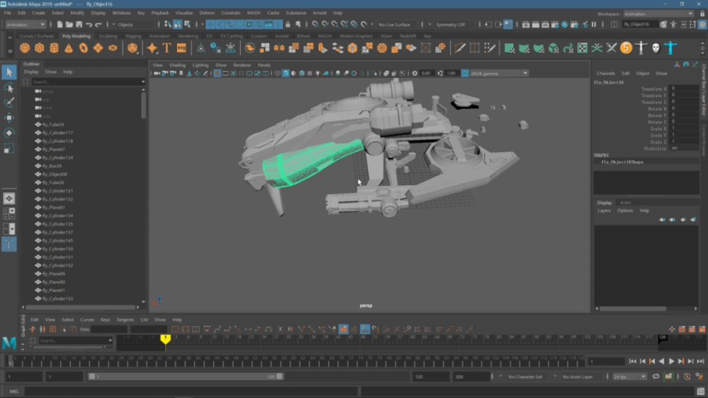Screen dimensions: 708x398
Task: Click the SVG import shelf icon
Action: [182, 48]
